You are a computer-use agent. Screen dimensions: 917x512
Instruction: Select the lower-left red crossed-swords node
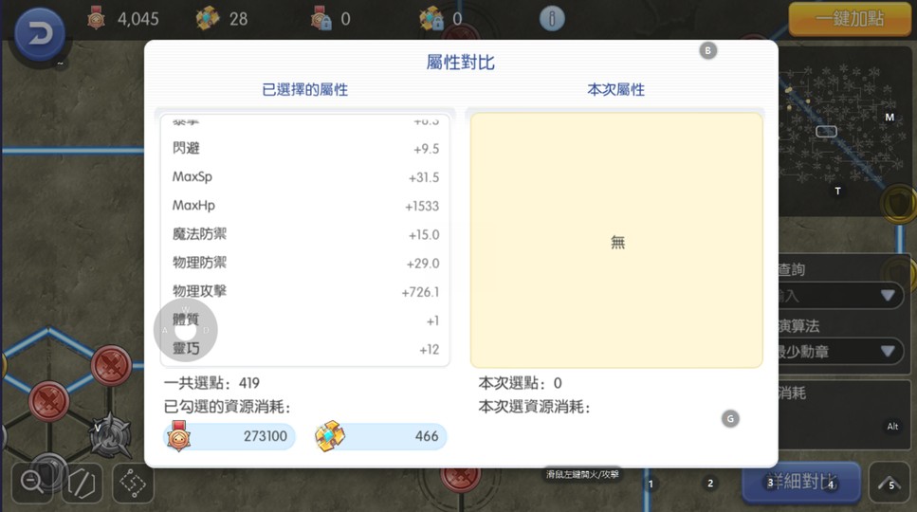point(49,401)
